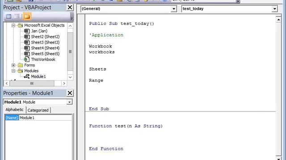Viewport: 286px width, 160px height.
Task: Click the Module1 module icon
Action: (27, 76)
